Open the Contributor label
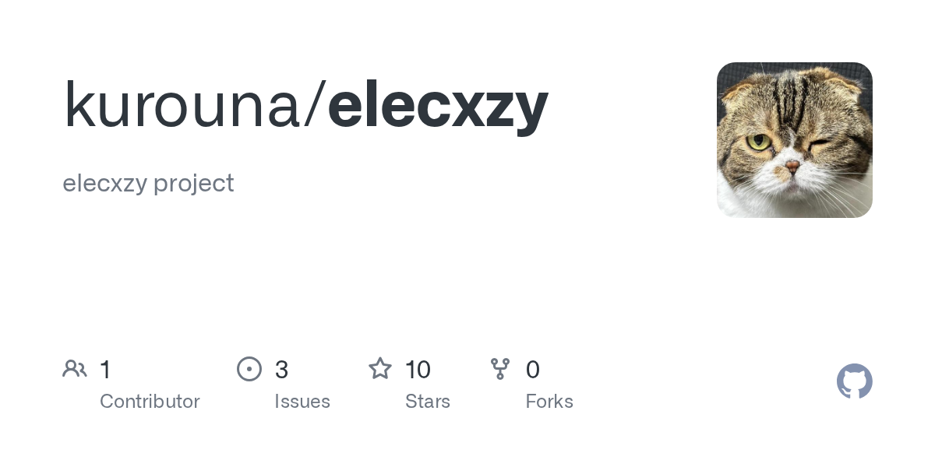The height and width of the screenshot is (467, 935). (150, 401)
